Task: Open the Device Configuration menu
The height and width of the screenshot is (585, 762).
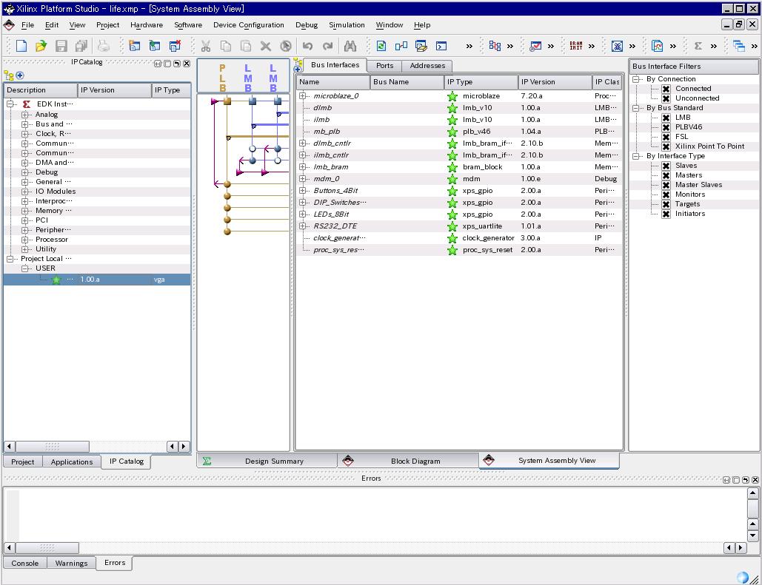Action: tap(248, 24)
